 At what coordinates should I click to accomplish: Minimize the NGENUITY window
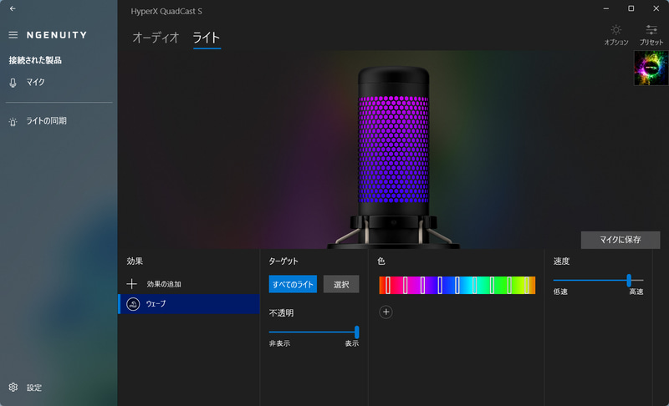(x=605, y=8)
